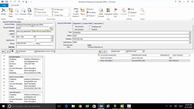Screen dimensions: 194x109
Task: Expand the Quick Steps gallery arrow
Action: click(x=69, y=15)
